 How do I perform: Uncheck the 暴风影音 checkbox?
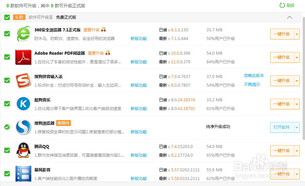point(7,174)
